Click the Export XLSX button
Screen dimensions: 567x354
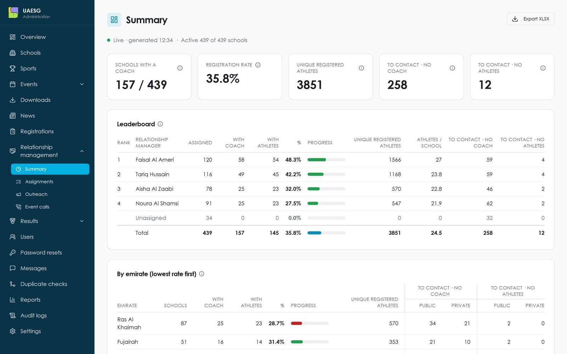(530, 19)
